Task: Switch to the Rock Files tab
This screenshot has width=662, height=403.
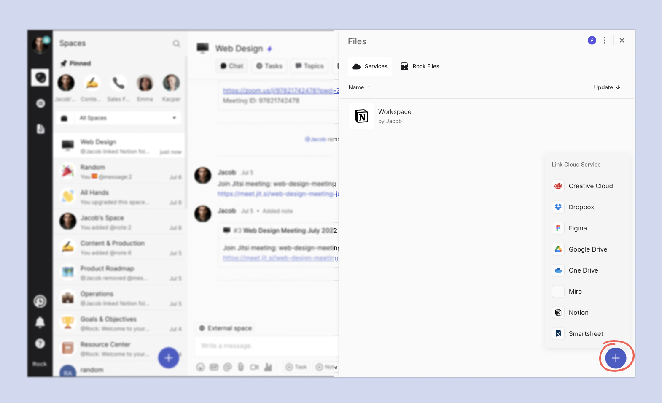Action: 420,66
